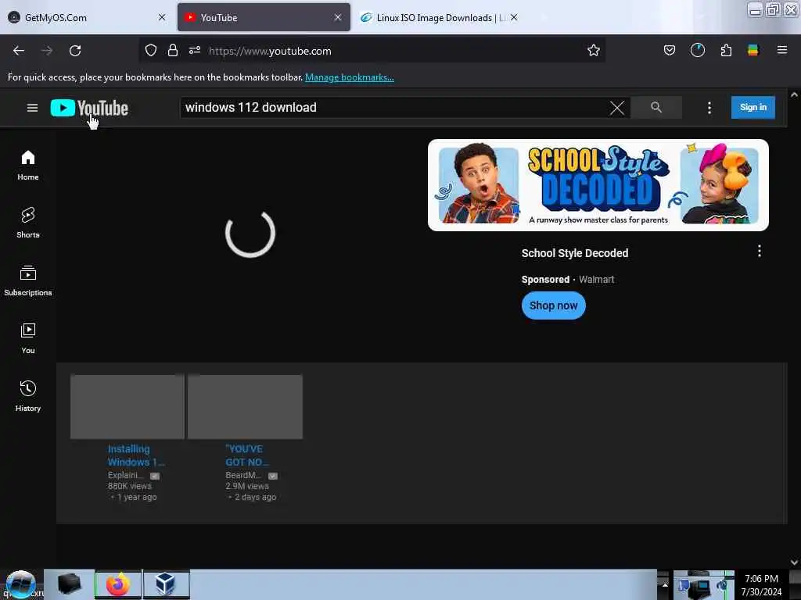Reload the page

click(x=75, y=51)
